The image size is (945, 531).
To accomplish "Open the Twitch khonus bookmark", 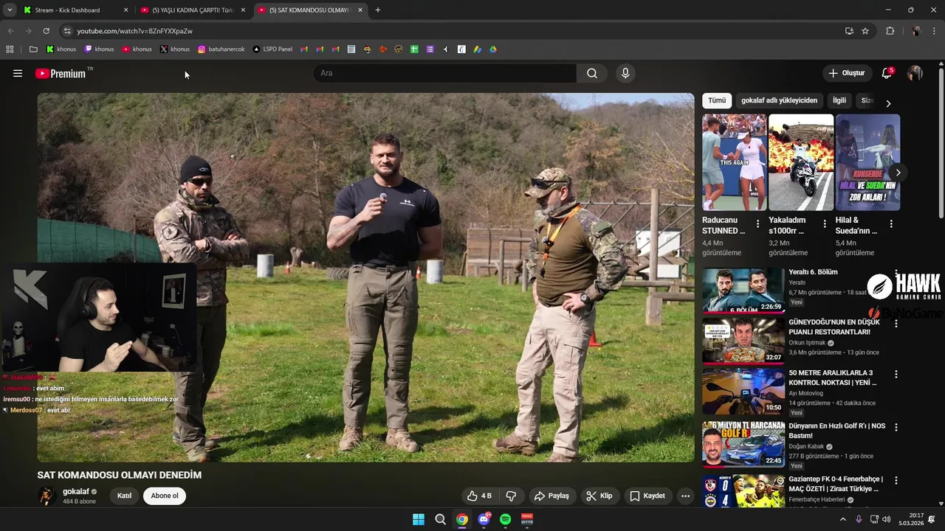I will 99,49.
